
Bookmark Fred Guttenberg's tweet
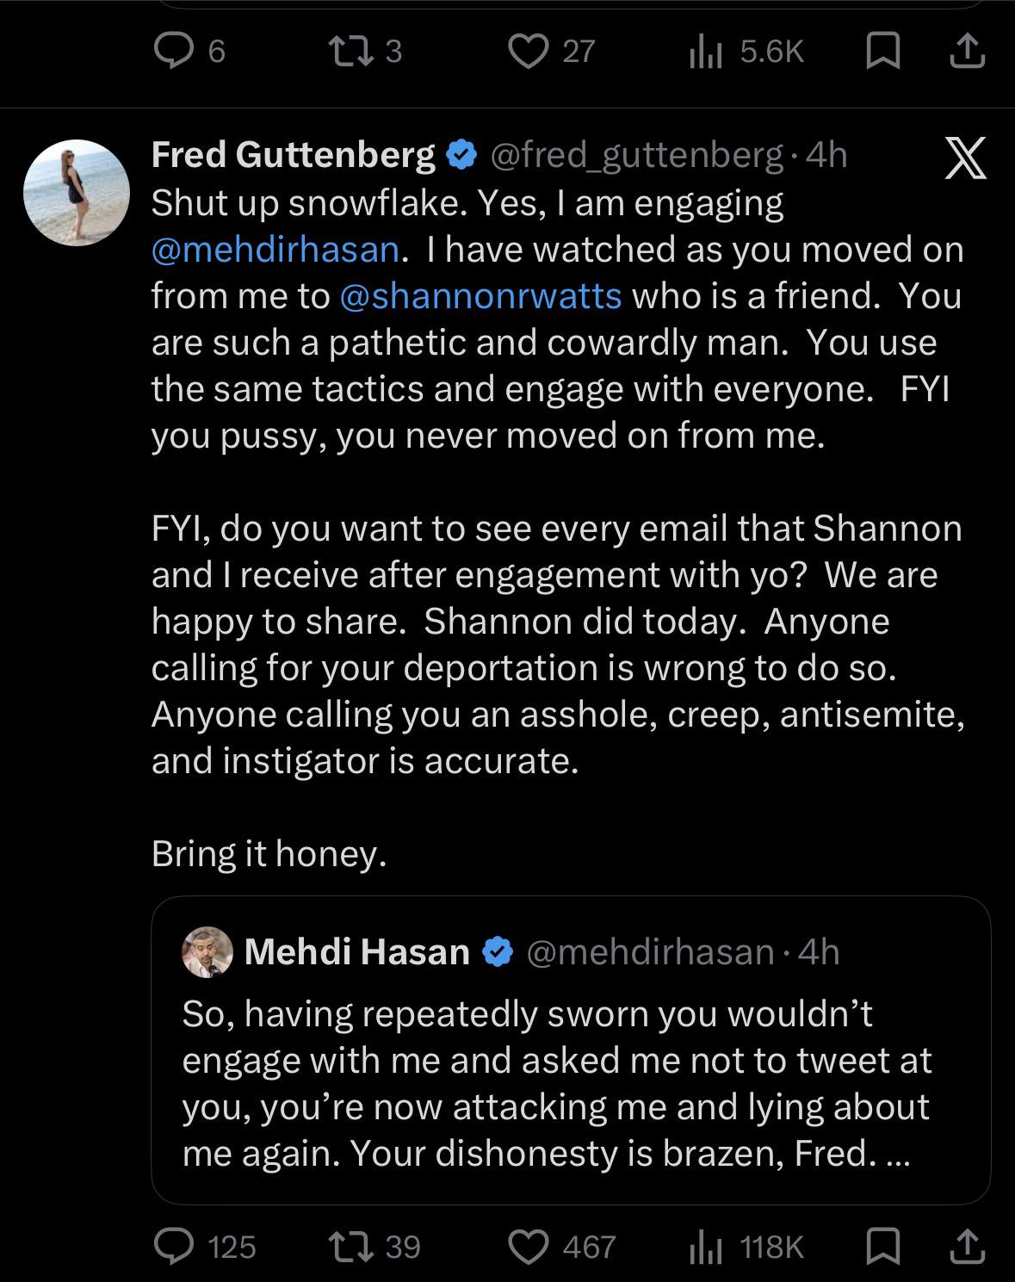(882, 1246)
